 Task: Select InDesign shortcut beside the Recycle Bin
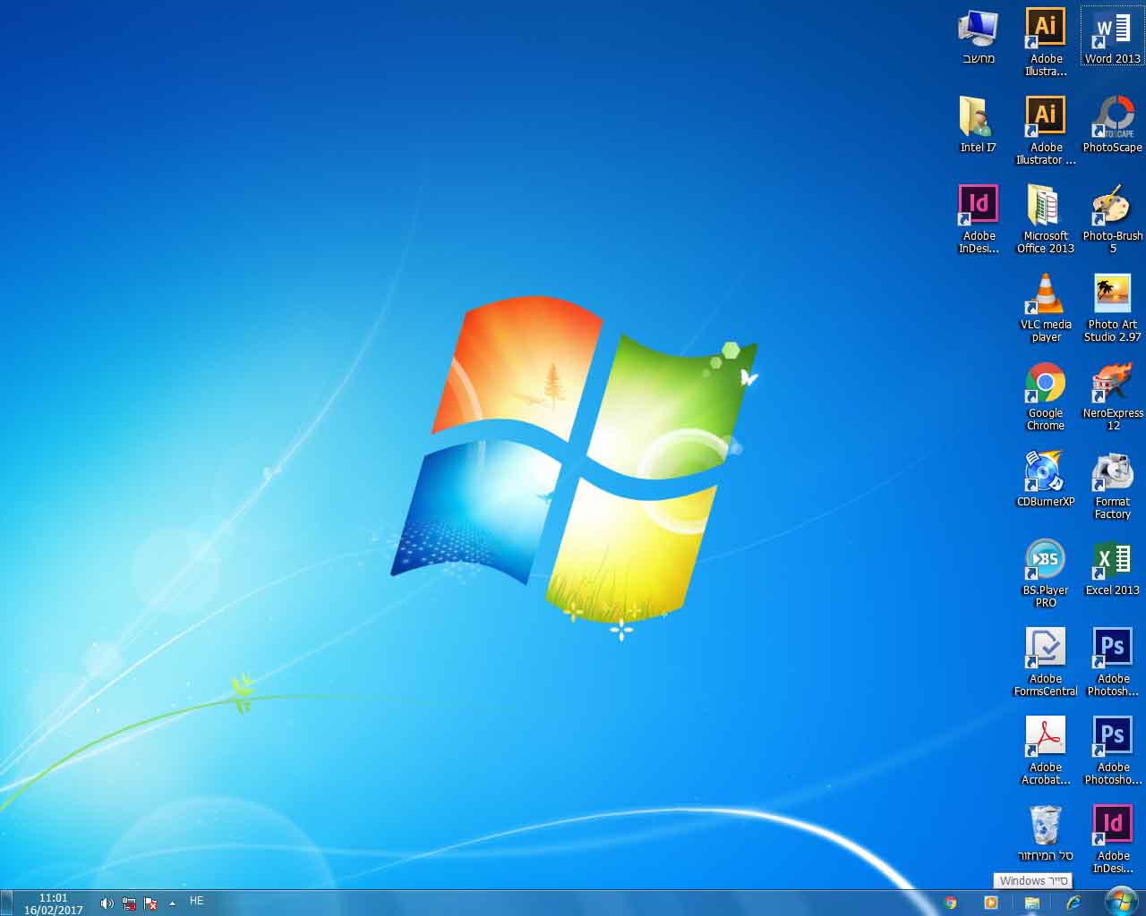tap(1112, 840)
